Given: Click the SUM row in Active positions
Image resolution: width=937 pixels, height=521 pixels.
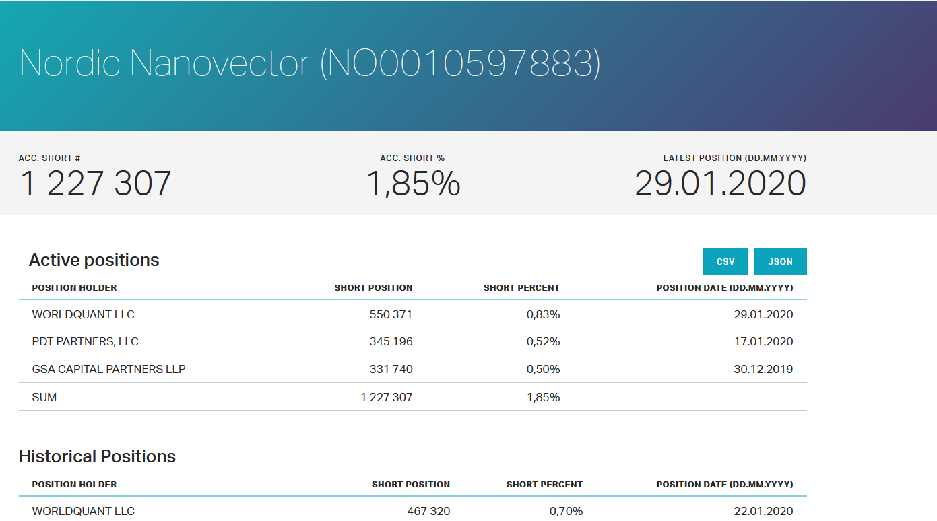Looking at the screenshot, I should coord(413,397).
